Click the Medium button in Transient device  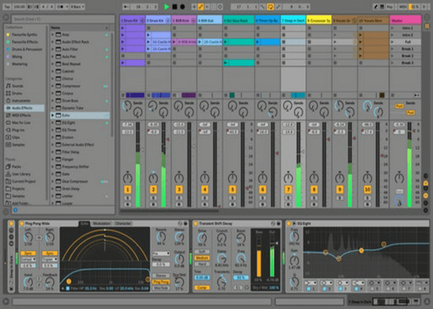pyautogui.click(x=202, y=258)
